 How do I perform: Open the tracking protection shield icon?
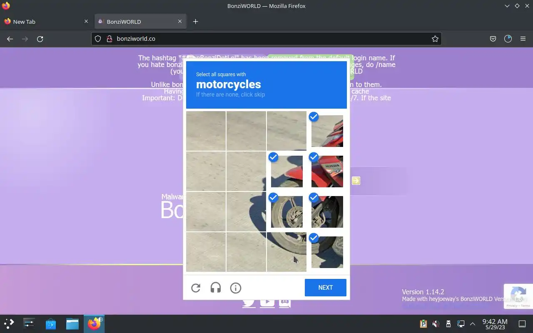click(x=98, y=39)
